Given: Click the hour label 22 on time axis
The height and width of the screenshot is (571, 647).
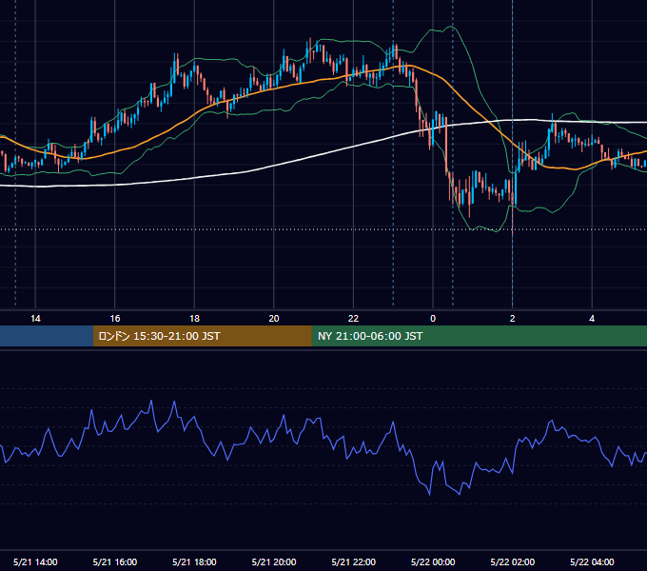Looking at the screenshot, I should tap(353, 319).
